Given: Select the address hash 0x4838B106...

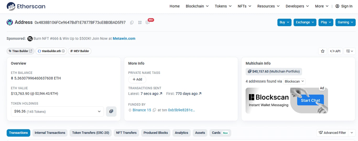Looking at the screenshot, I should [80, 23].
